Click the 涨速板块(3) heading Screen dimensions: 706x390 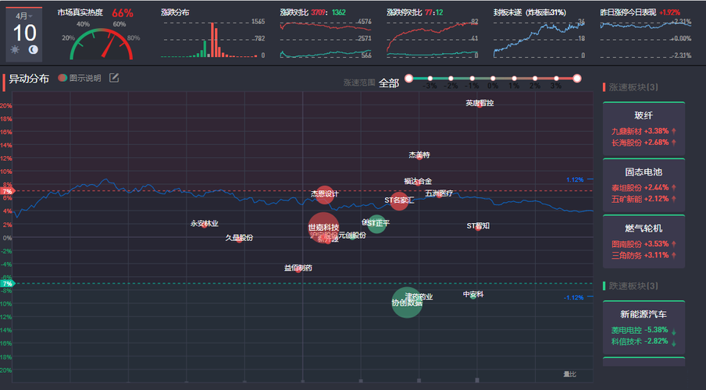[633, 87]
